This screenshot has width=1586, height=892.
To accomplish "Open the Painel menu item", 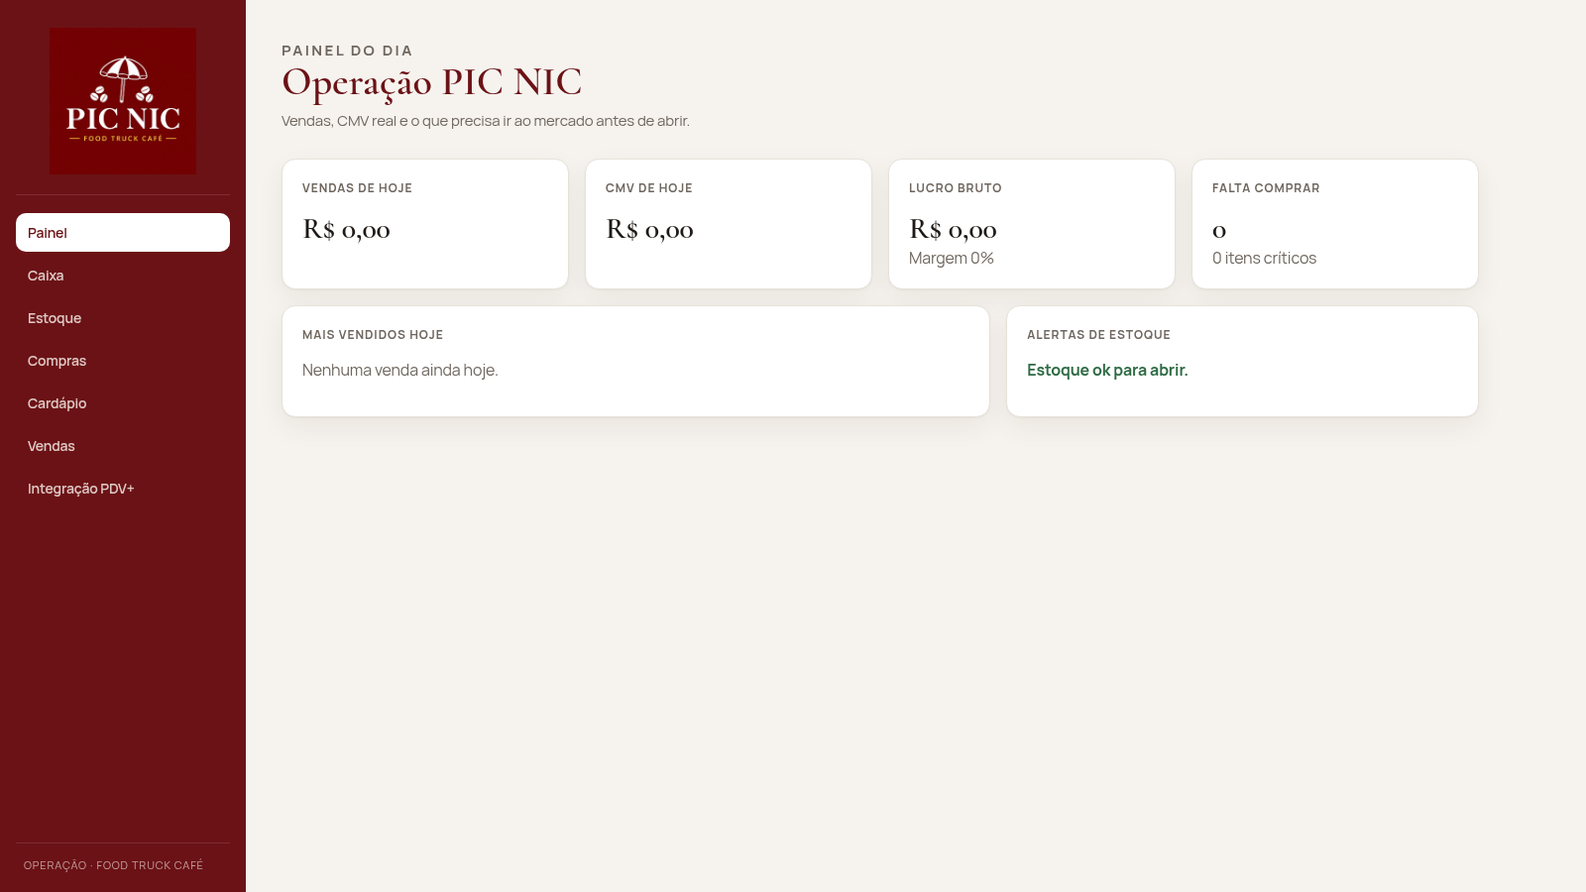I will click(123, 233).
